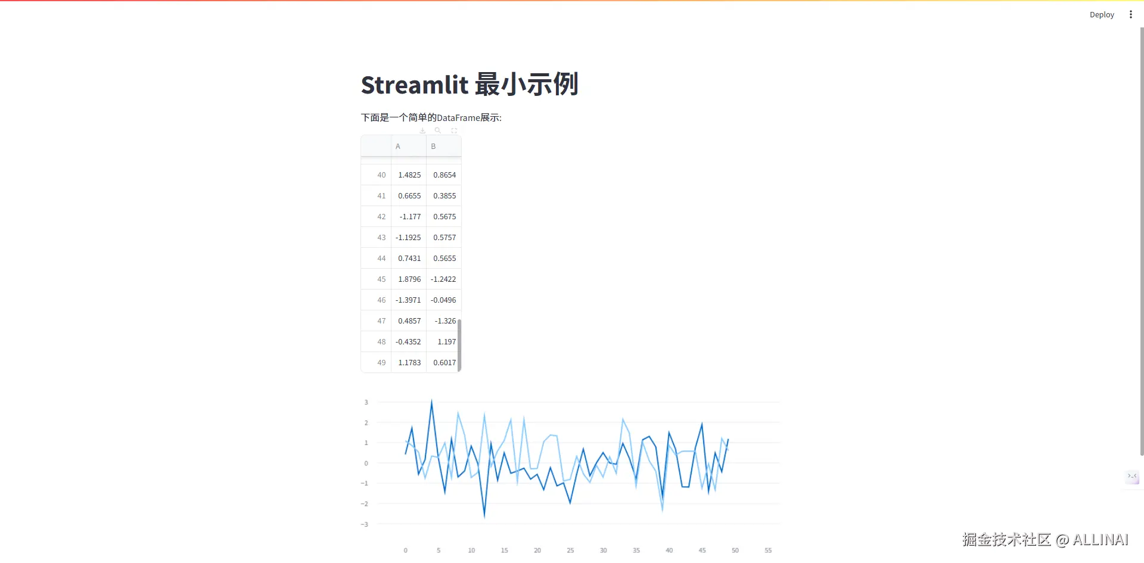This screenshot has width=1144, height=563.
Task: Select cell 1.1783 in row 49
Action: pos(409,363)
